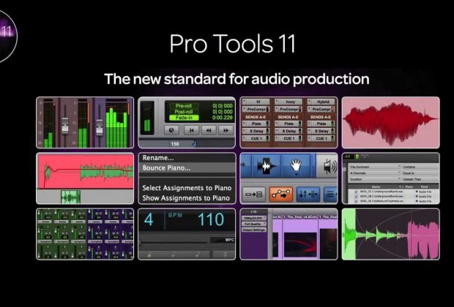454x307 pixels.
Task: Click green pause-style icon in browser toolbar
Action: (x=357, y=156)
